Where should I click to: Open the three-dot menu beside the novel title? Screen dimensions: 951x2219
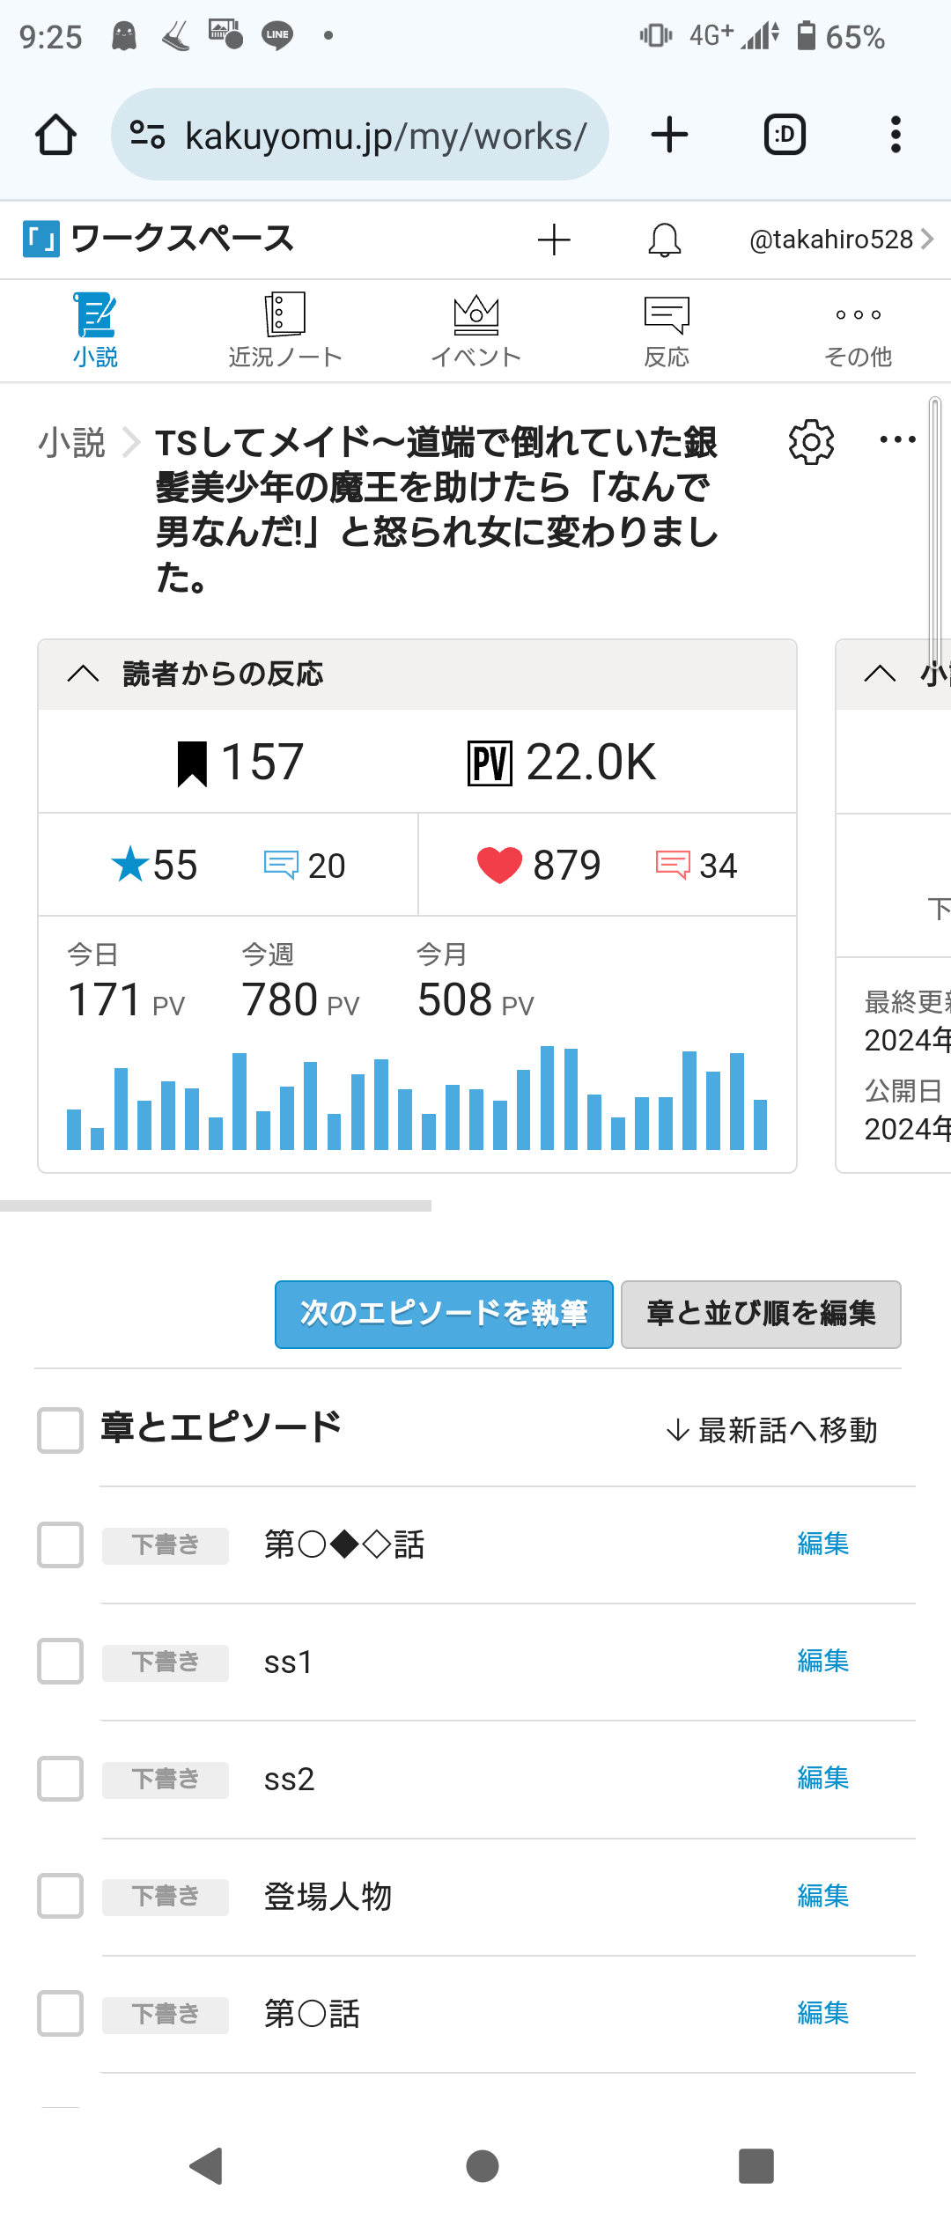coord(897,439)
